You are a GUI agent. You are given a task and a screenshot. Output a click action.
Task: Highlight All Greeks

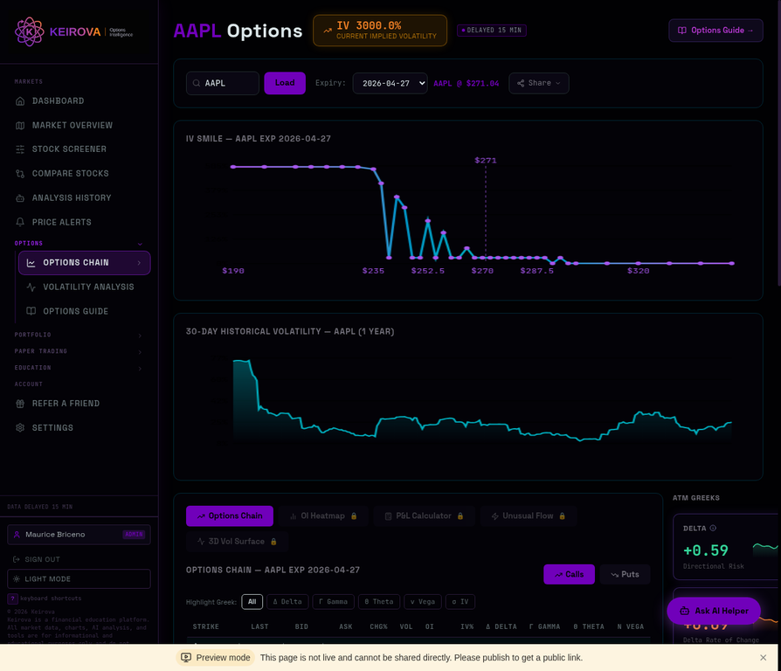coord(252,602)
